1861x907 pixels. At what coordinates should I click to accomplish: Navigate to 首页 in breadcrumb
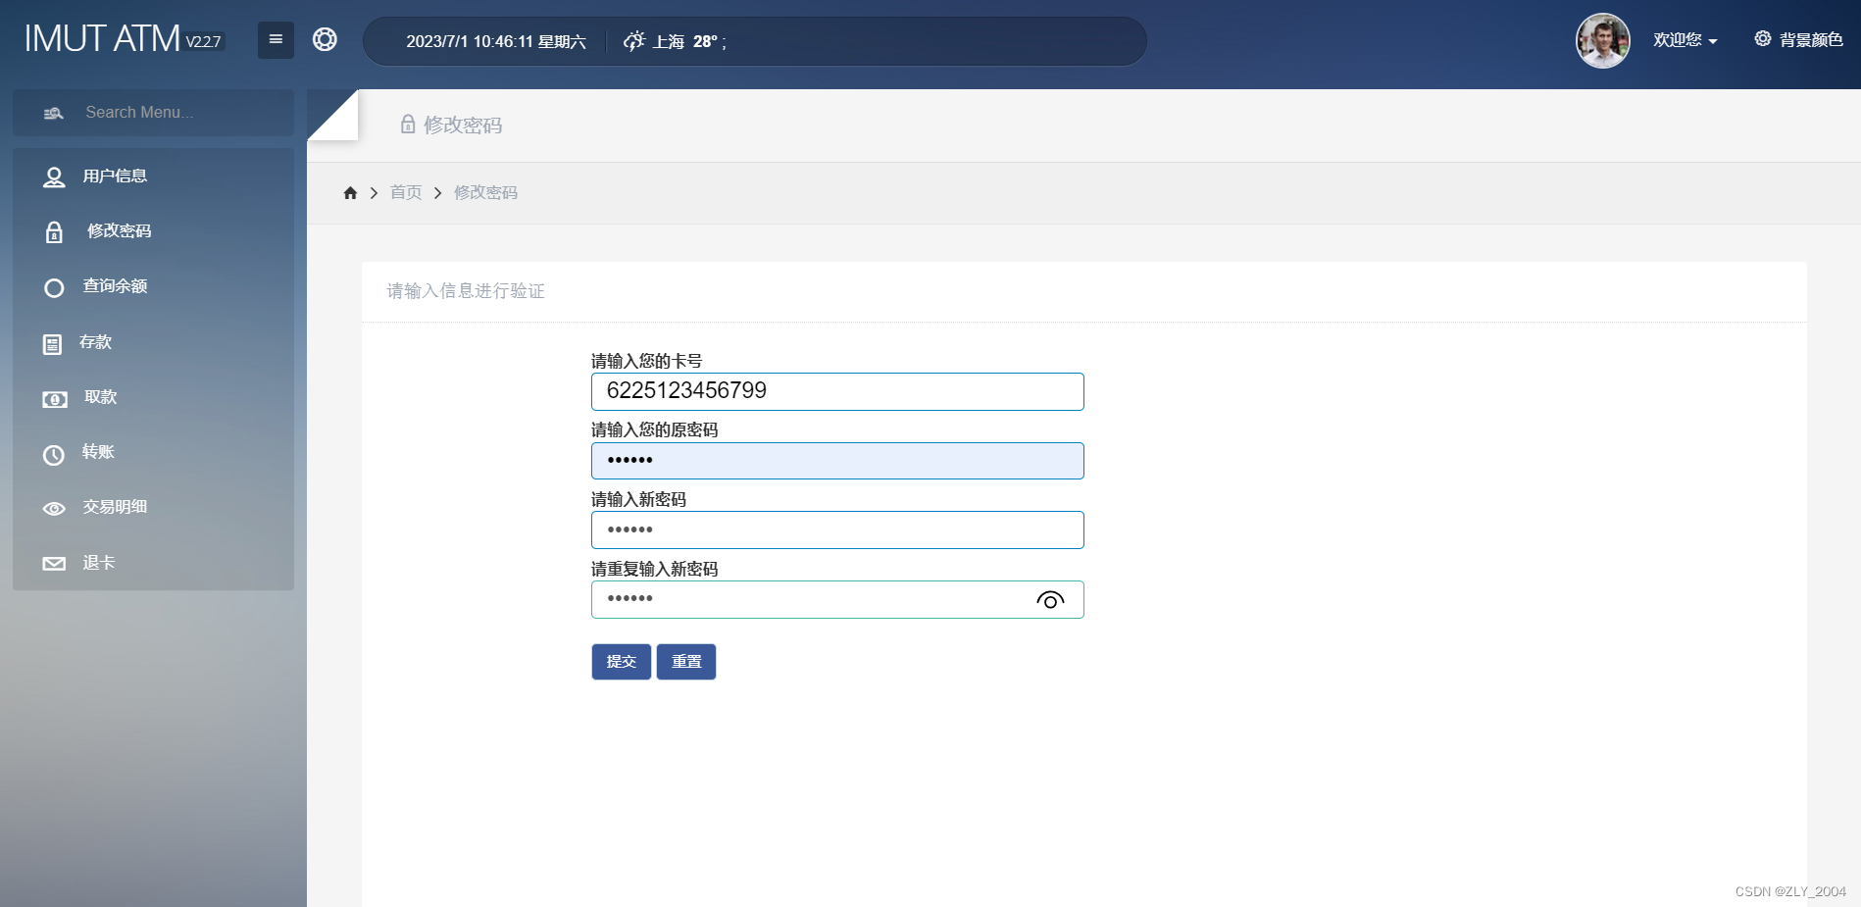[x=405, y=192]
